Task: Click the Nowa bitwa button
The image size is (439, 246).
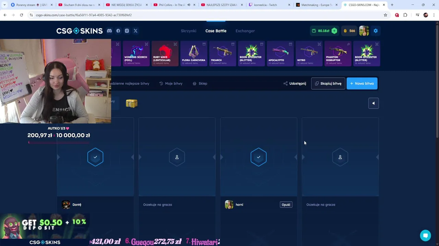Action: pos(362,83)
